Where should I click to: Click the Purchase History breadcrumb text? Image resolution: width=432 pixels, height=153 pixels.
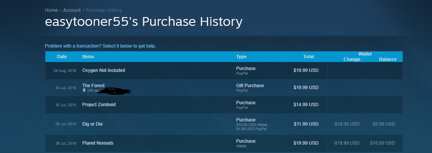point(104,10)
